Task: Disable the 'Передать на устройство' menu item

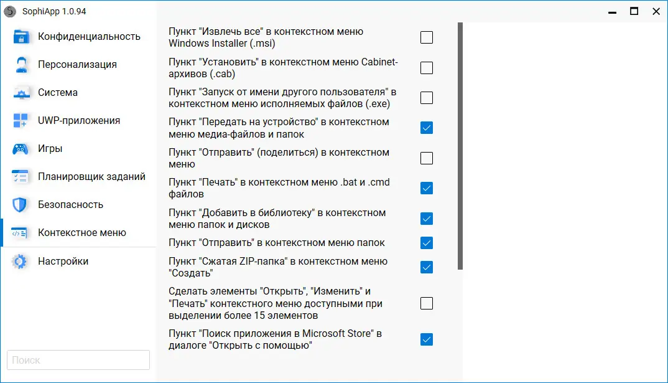Action: tap(426, 128)
